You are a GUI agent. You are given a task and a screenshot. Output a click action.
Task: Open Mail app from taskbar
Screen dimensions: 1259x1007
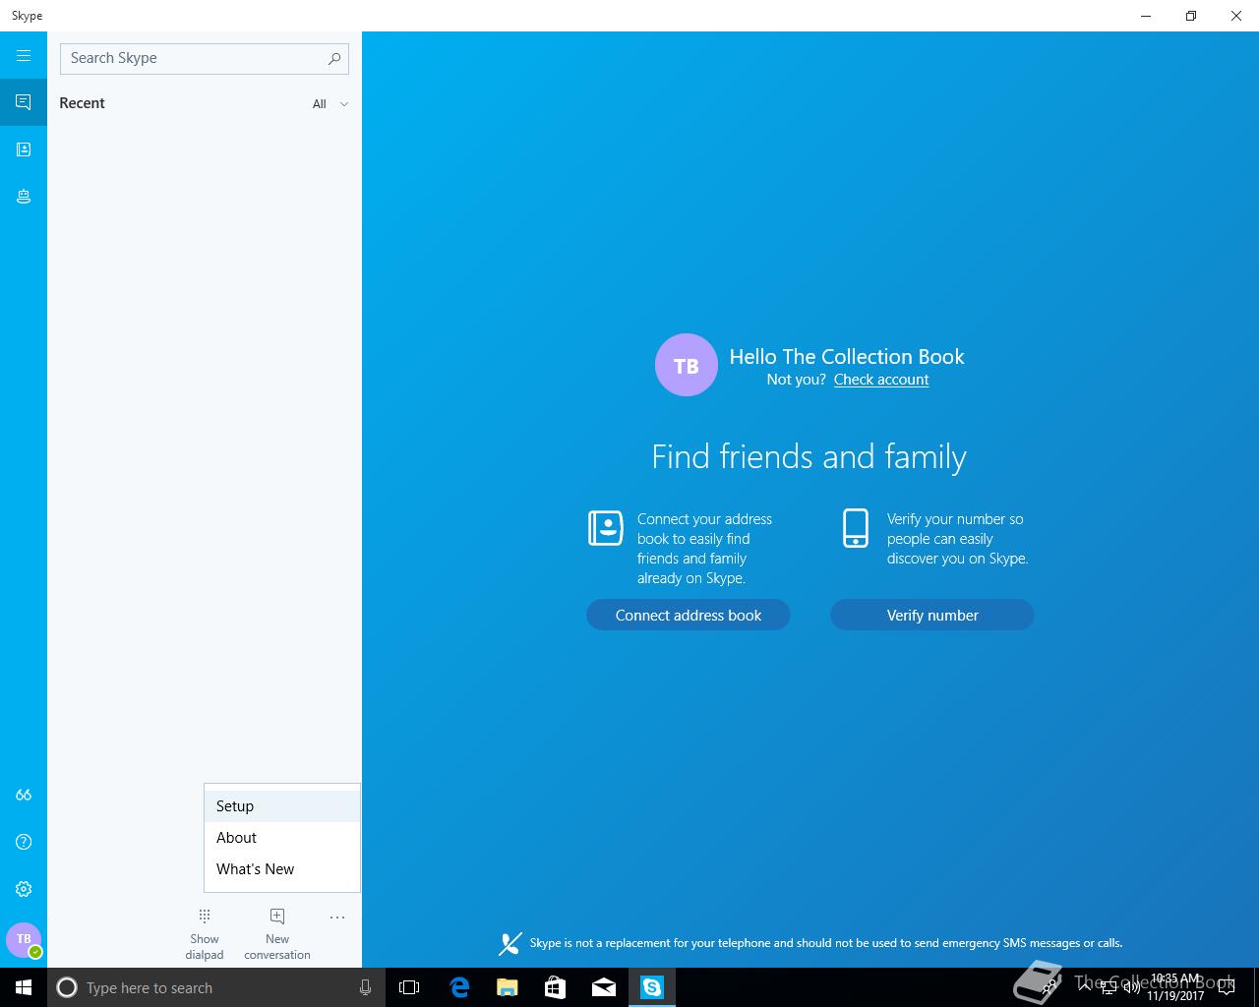(x=604, y=987)
